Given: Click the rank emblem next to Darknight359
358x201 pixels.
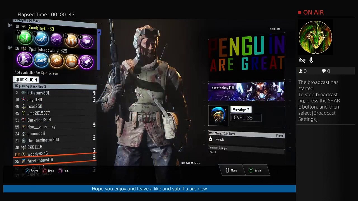Looking at the screenshot, I should pos(23,120).
